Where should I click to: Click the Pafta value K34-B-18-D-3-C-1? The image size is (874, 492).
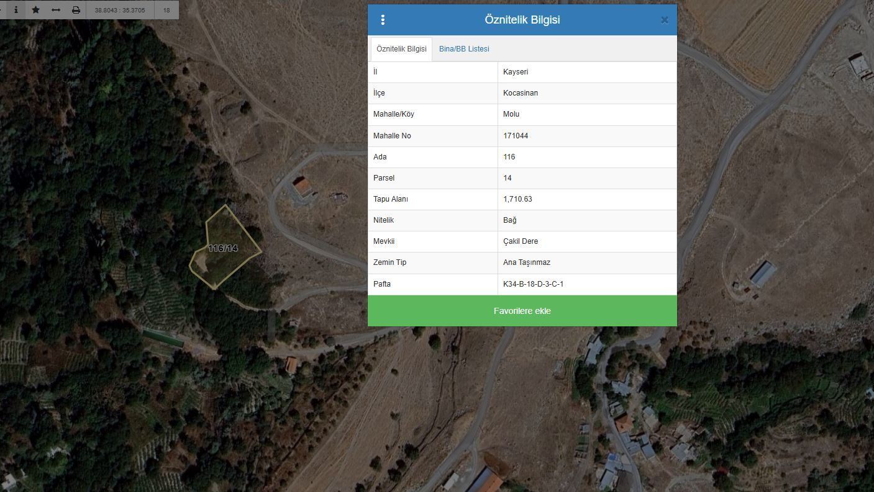coord(534,284)
